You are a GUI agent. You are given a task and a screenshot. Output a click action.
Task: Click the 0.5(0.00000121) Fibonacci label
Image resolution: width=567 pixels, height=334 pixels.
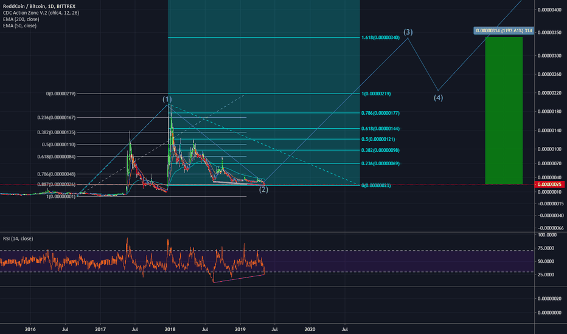pos(378,139)
